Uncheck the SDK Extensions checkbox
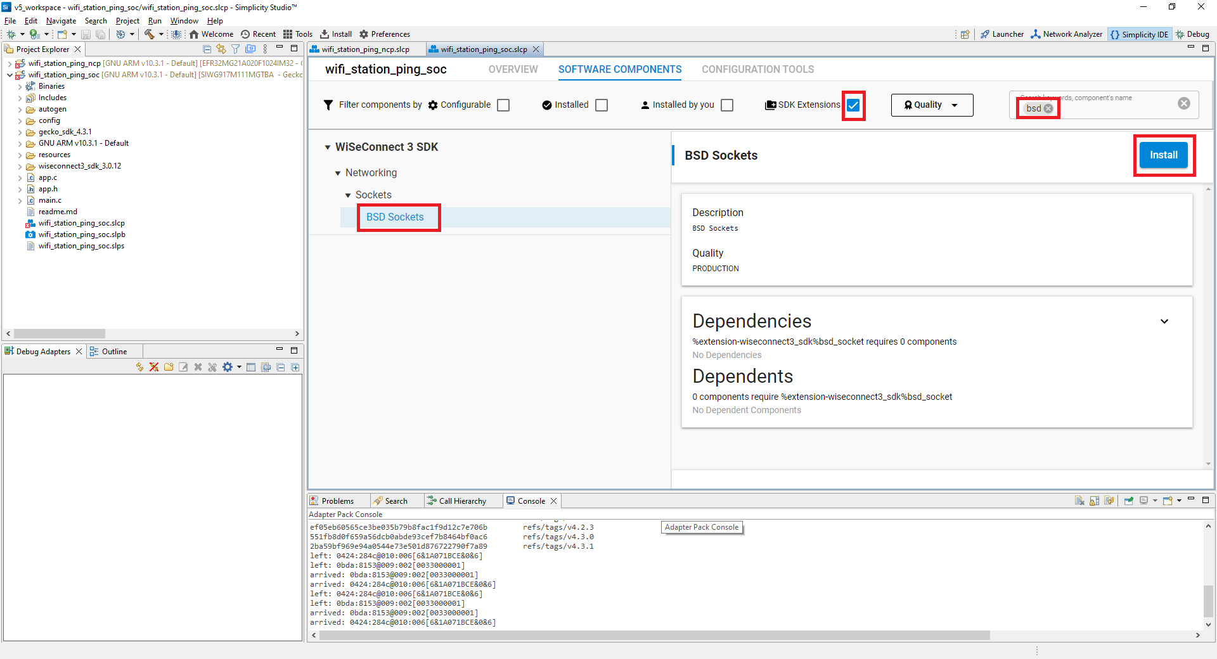 tap(854, 105)
